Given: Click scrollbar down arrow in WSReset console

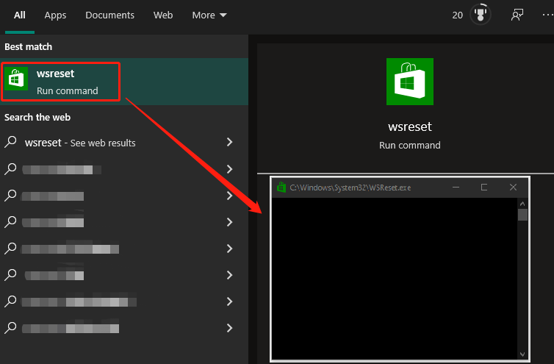Looking at the screenshot, I should pyautogui.click(x=522, y=354).
